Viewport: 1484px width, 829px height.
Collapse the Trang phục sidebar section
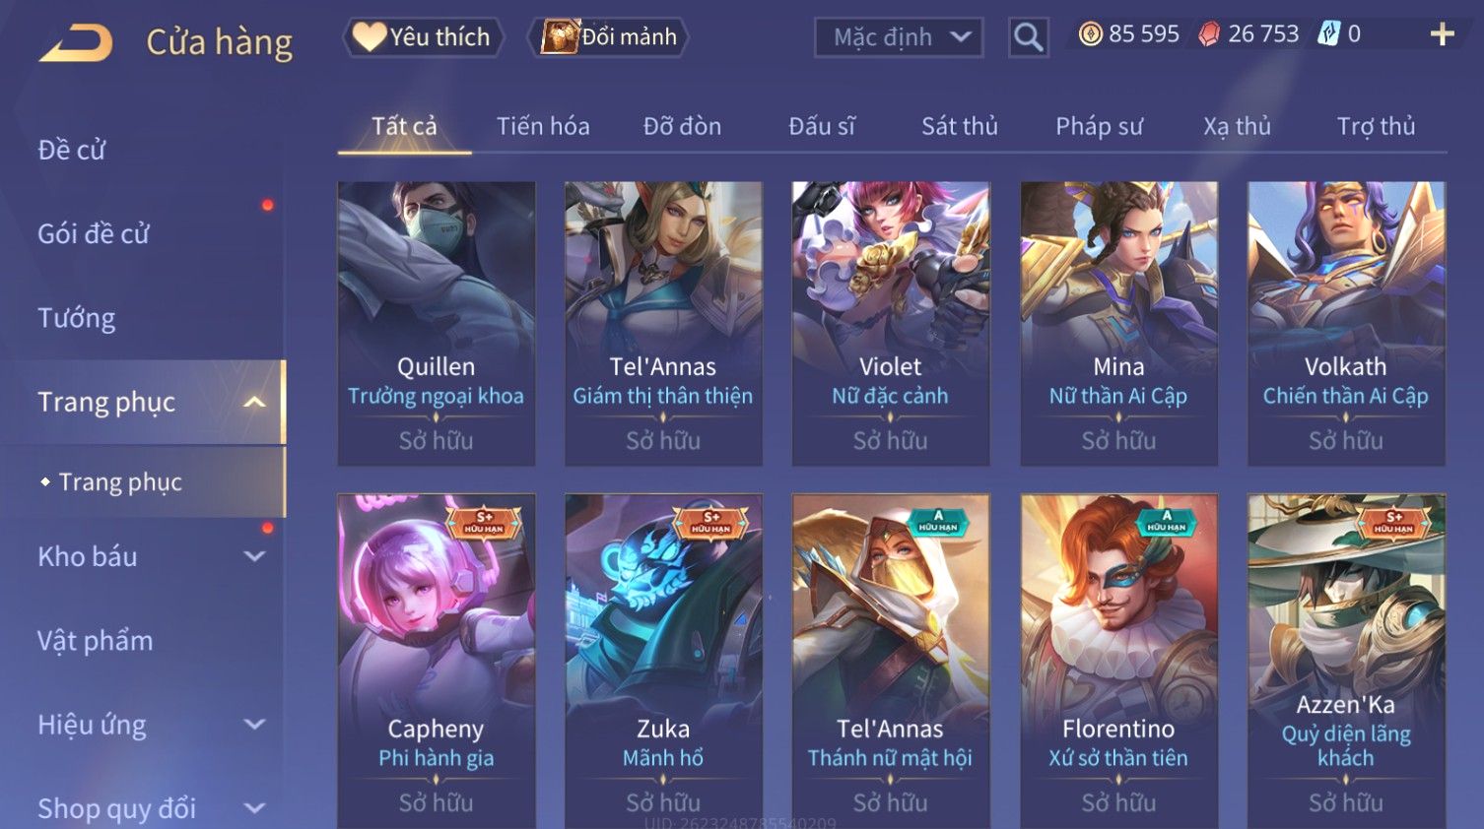tap(254, 402)
